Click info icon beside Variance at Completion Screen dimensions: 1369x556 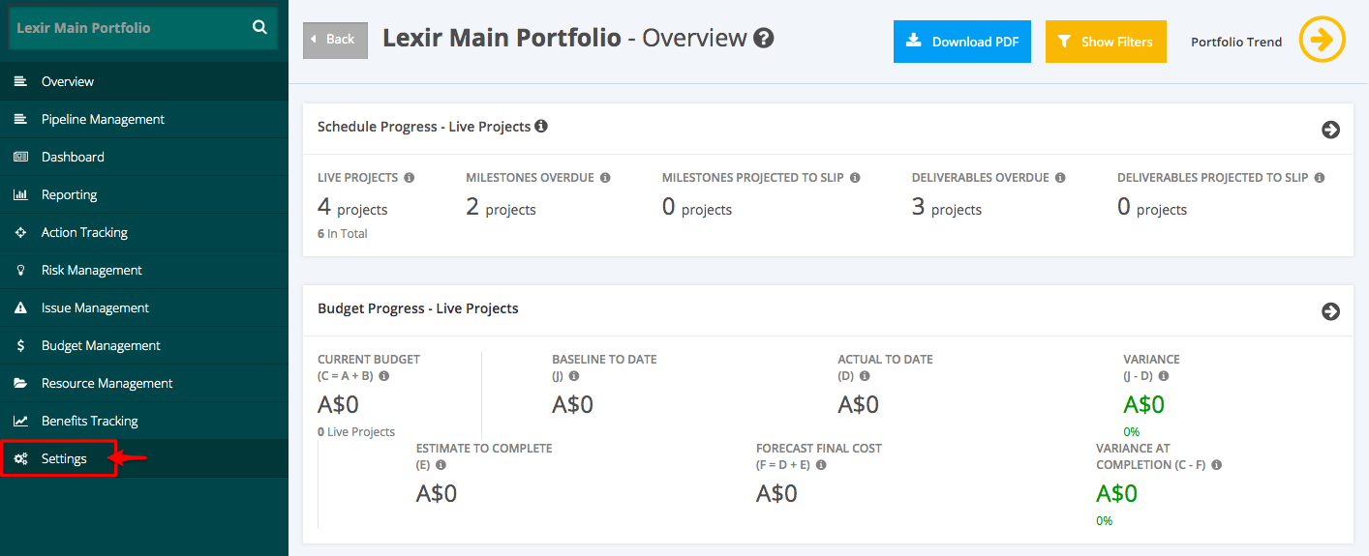(1217, 465)
